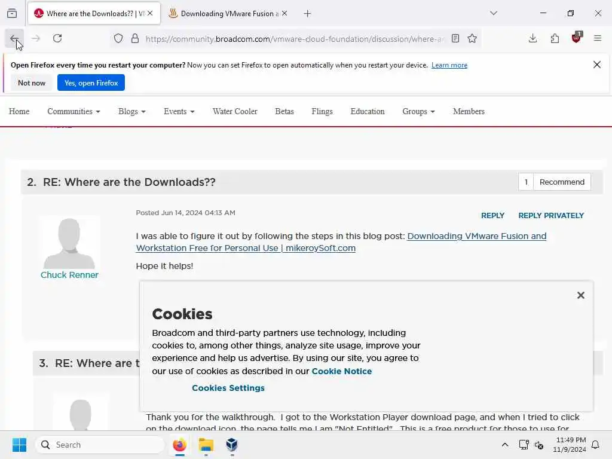Open Betas nav item
This screenshot has height=459, width=612.
284,111
